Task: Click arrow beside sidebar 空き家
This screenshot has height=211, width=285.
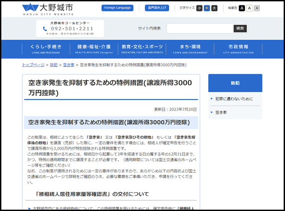Action: tap(212, 112)
